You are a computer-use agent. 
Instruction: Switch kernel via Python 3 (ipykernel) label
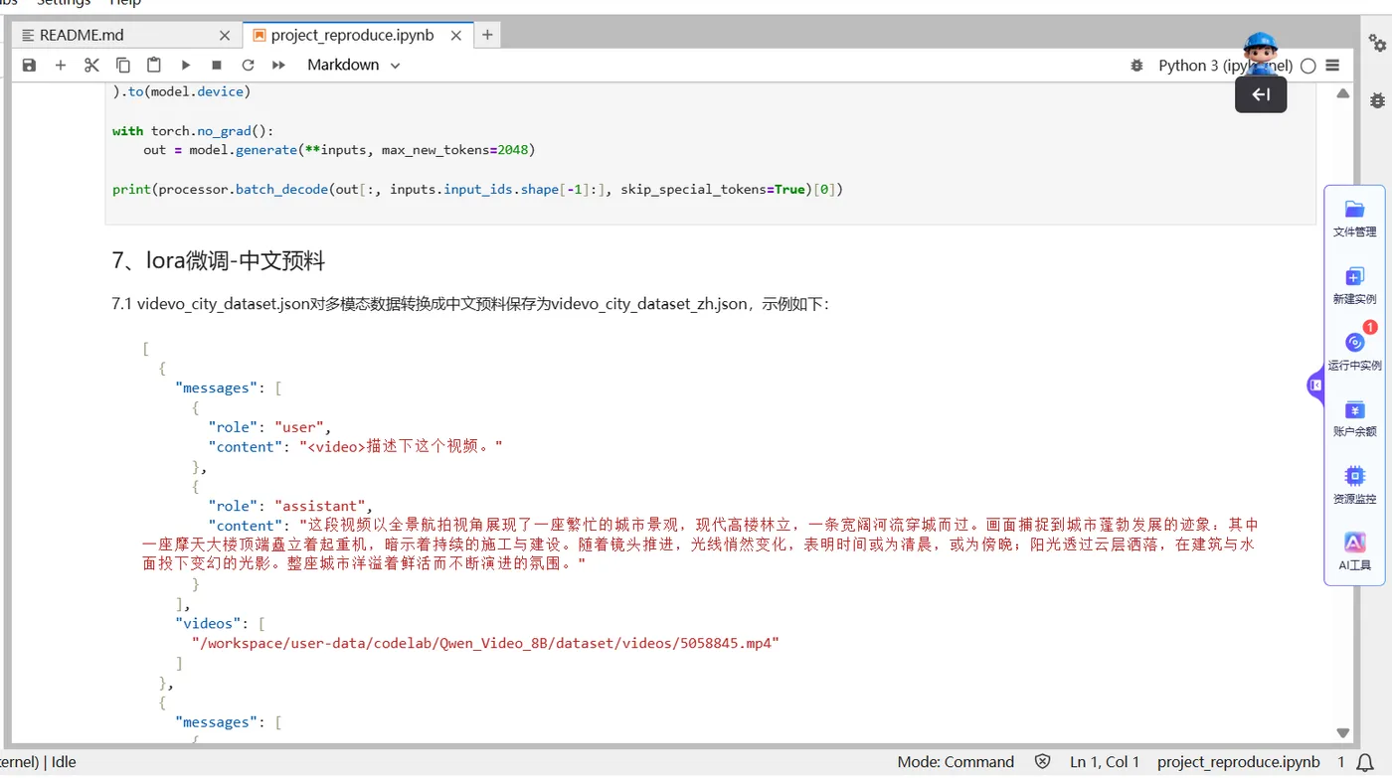[1226, 66]
